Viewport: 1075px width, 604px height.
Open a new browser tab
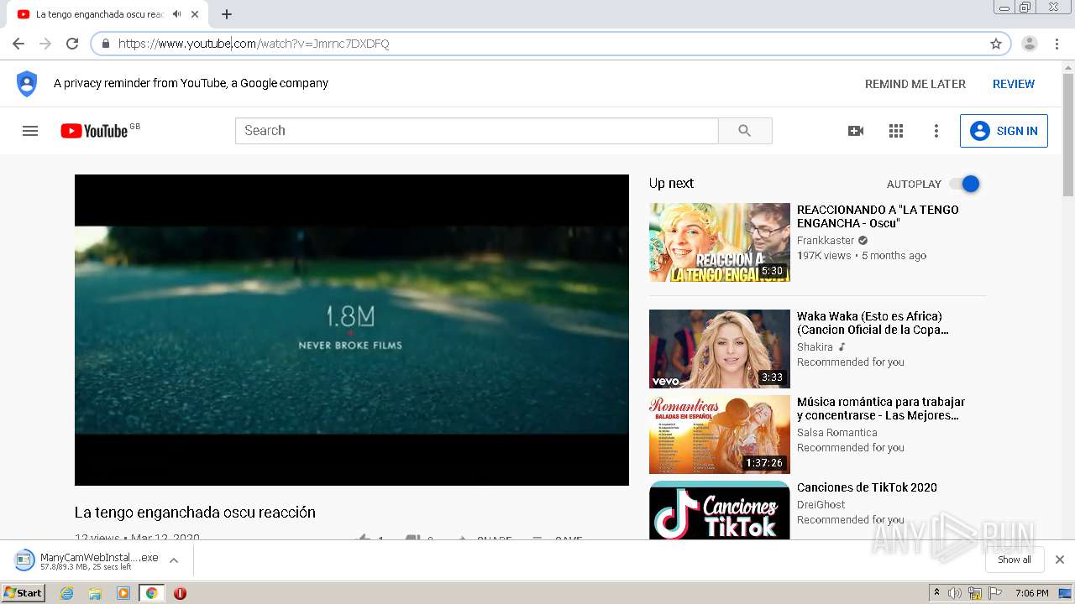(x=227, y=14)
